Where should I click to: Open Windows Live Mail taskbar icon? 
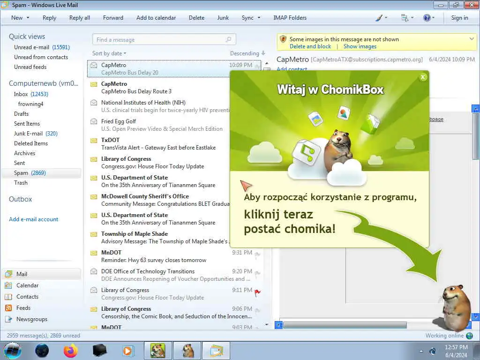pyautogui.click(x=216, y=351)
